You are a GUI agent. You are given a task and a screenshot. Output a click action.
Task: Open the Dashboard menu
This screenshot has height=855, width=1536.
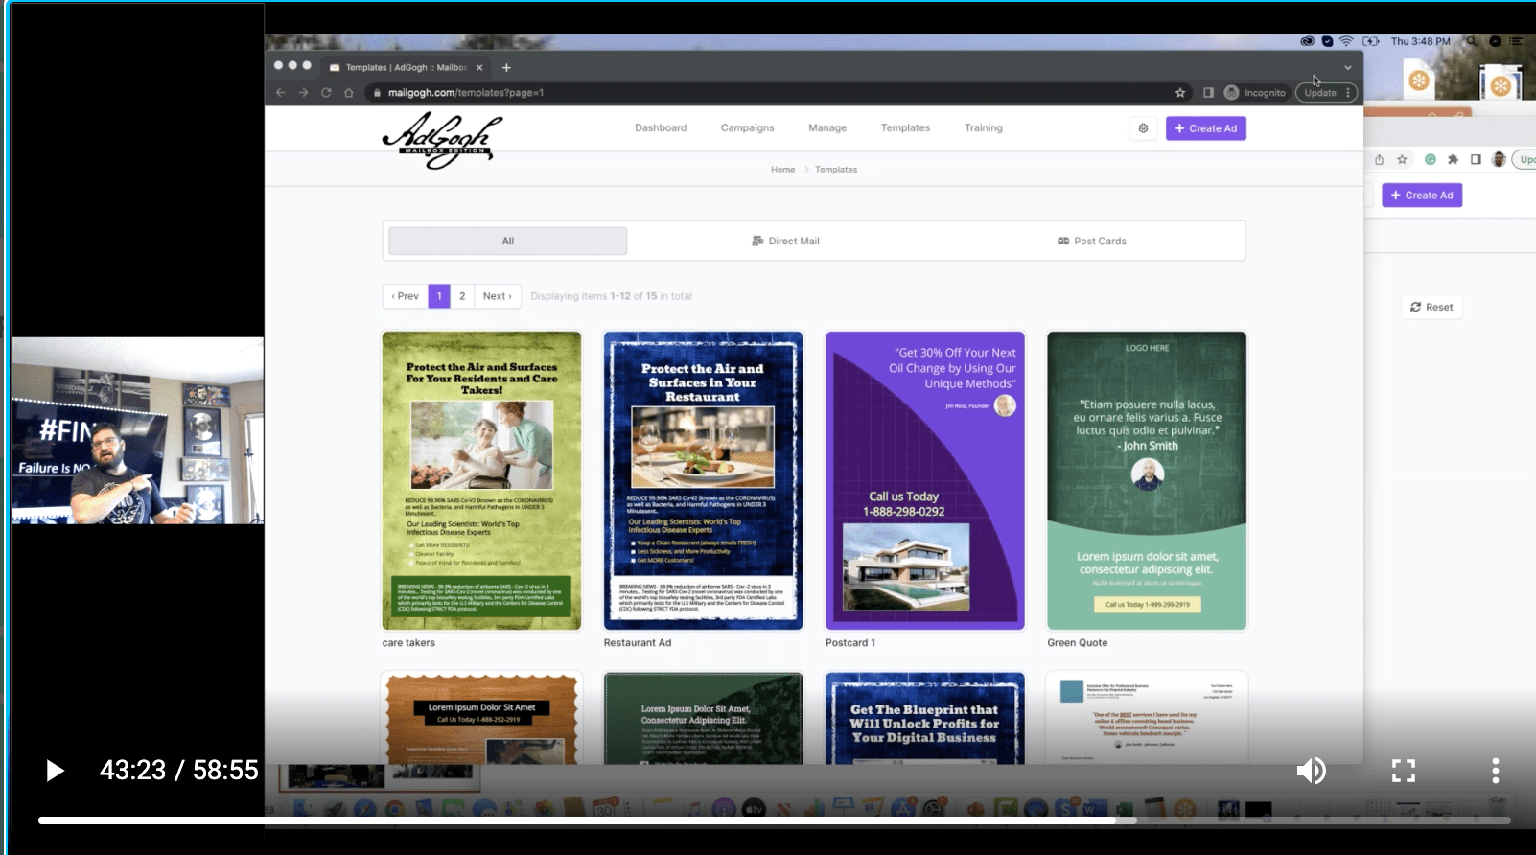click(661, 128)
